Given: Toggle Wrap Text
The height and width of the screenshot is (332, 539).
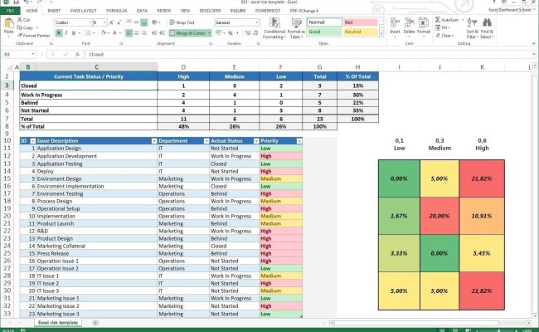Looking at the screenshot, I should 182,22.
